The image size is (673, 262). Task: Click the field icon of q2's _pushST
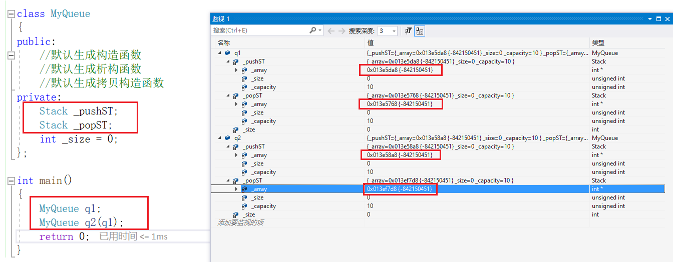pyautogui.click(x=236, y=146)
